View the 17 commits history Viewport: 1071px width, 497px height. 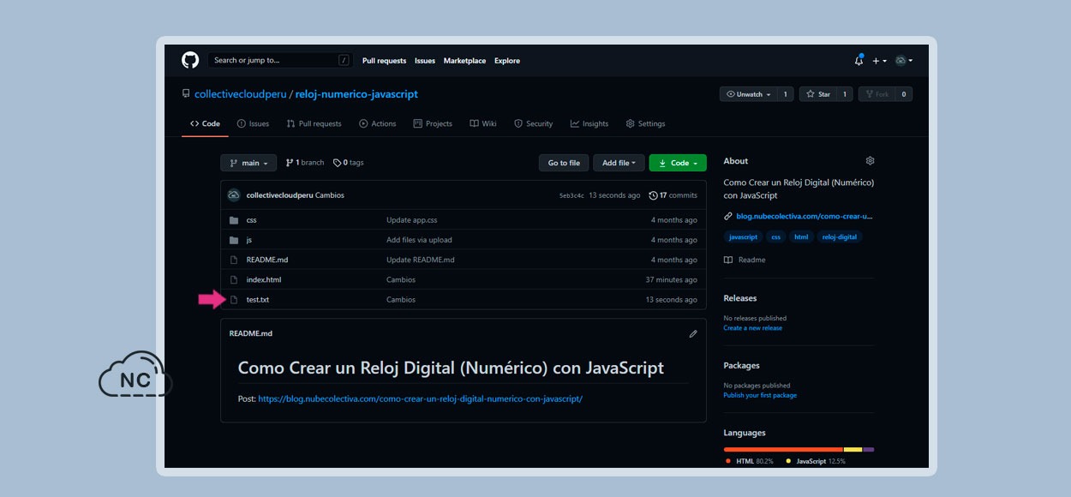(x=673, y=195)
